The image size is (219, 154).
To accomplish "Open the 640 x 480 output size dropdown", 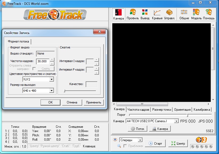I will pyautogui.click(x=51, y=91).
